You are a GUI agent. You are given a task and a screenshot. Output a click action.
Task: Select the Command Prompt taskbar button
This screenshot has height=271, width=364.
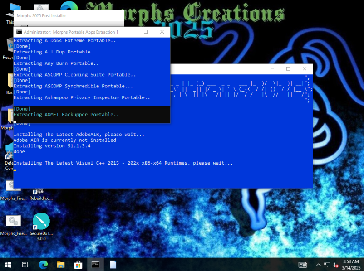95,265
